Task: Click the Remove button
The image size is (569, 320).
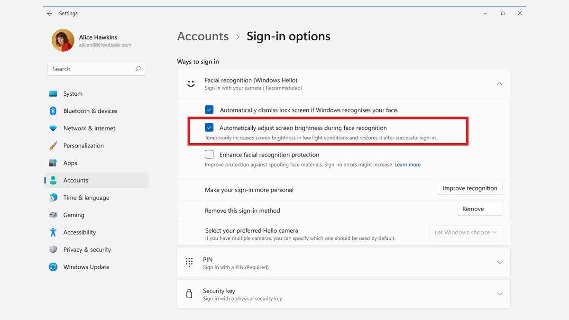Action: click(x=479, y=209)
